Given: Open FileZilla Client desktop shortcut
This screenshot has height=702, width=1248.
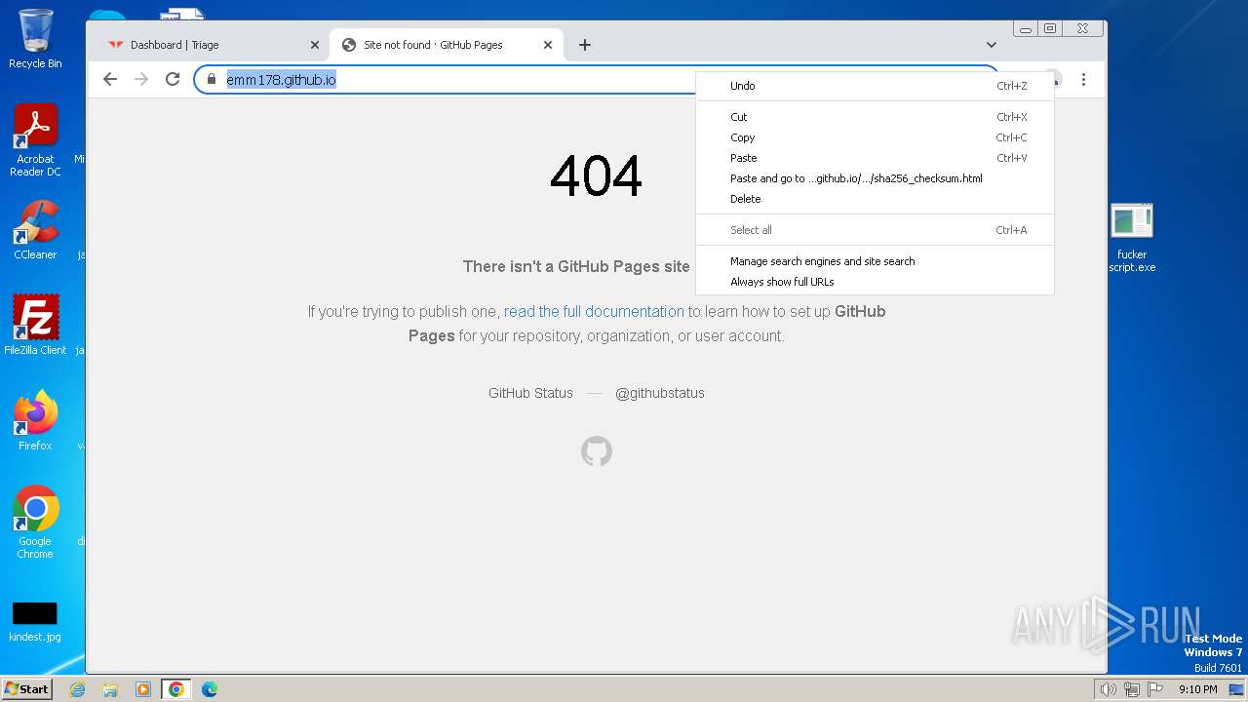Looking at the screenshot, I should click(35, 326).
